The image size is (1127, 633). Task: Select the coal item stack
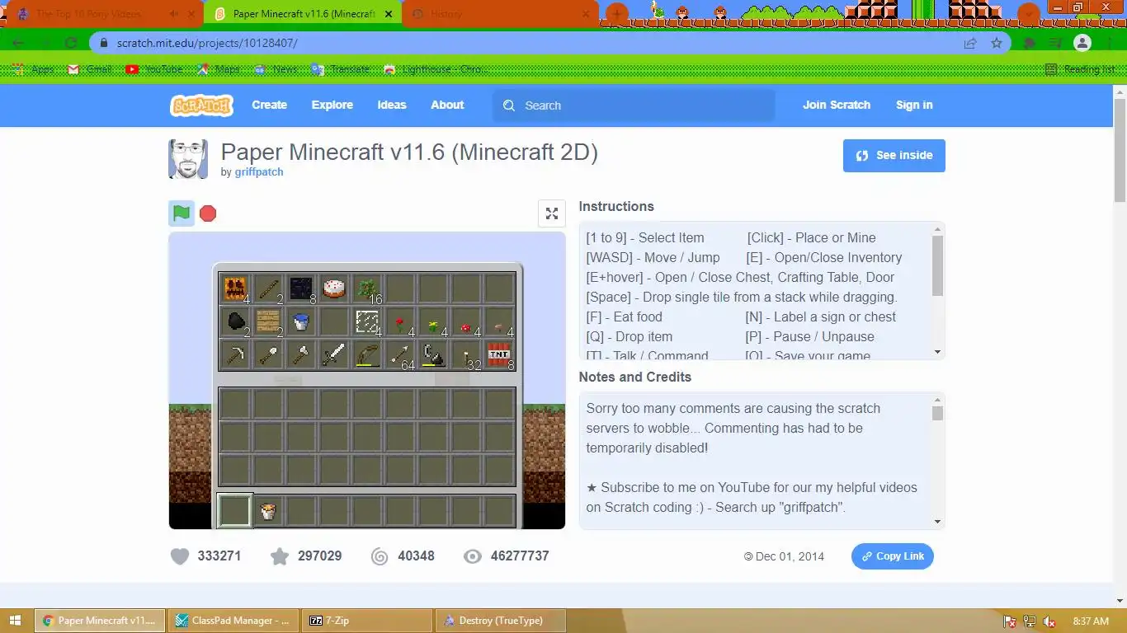pyautogui.click(x=235, y=322)
